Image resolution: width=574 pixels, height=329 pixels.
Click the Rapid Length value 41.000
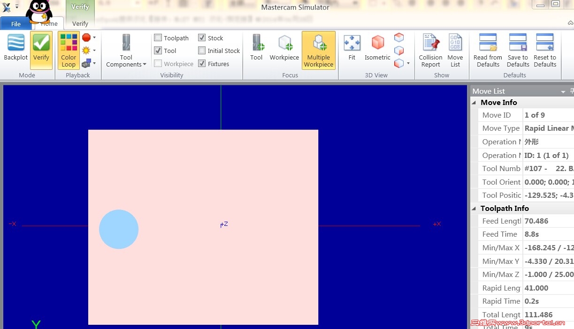[x=536, y=288]
